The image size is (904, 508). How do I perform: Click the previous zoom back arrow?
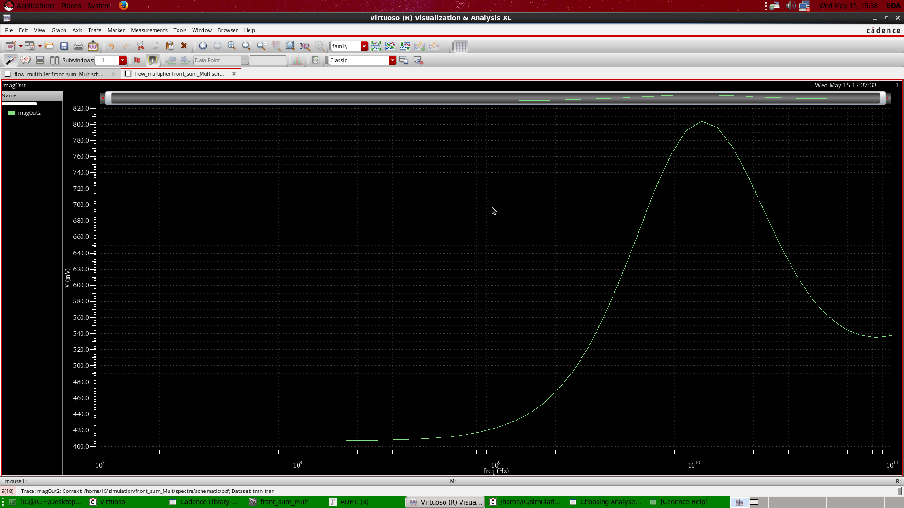tap(203, 46)
